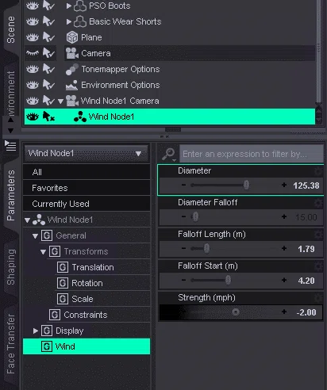Select the Favorites filter

(87, 188)
